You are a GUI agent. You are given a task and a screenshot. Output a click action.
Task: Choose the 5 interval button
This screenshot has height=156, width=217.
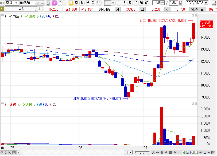coord(130,3)
